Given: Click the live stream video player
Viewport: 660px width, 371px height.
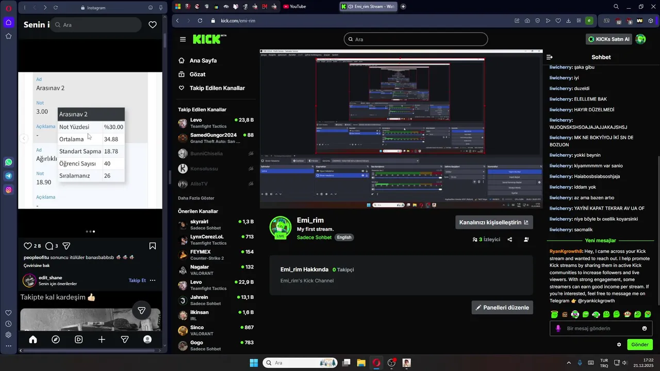Looking at the screenshot, I should (x=401, y=129).
